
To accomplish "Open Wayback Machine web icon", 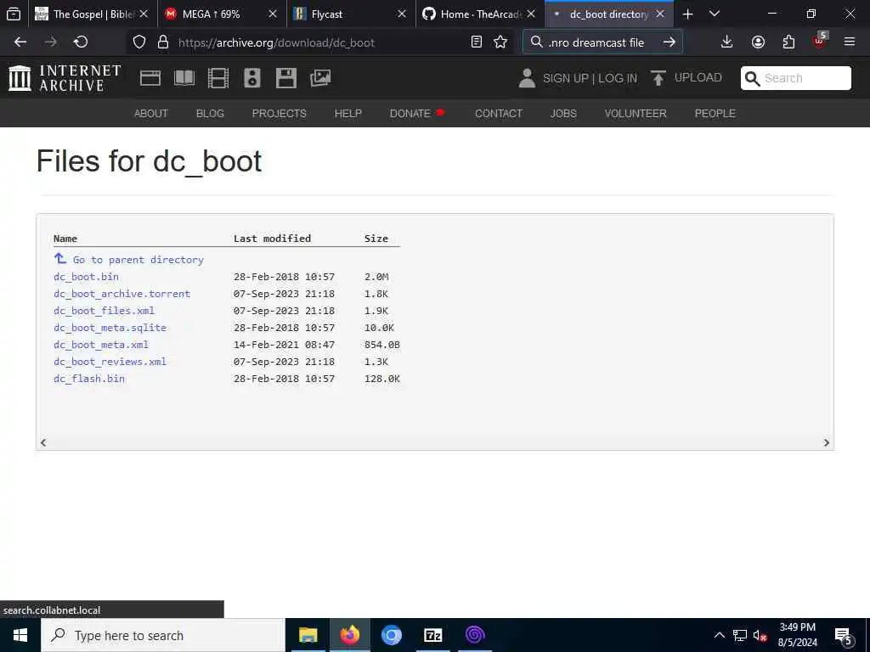I will 150,78.
